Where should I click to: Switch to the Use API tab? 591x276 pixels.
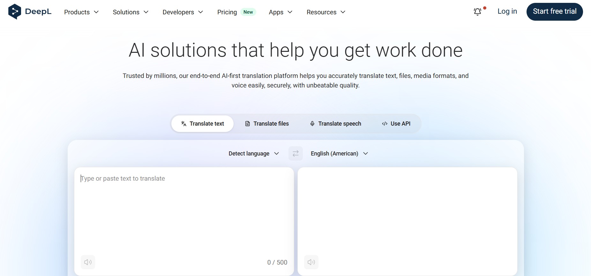coord(396,124)
